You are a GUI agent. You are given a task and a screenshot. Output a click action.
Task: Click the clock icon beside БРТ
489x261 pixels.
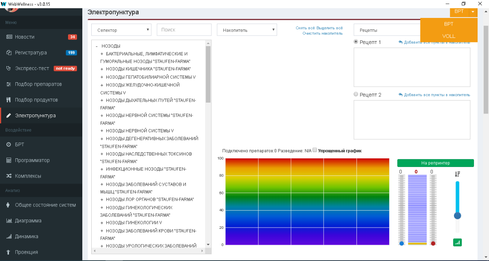9,145
